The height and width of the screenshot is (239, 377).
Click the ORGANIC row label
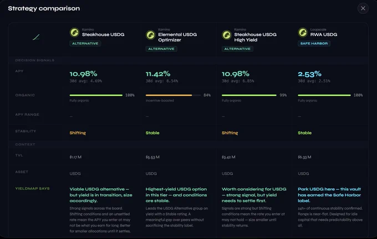(x=25, y=95)
